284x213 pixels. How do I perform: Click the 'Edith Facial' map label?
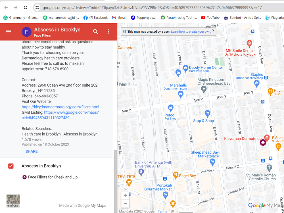(128, 85)
